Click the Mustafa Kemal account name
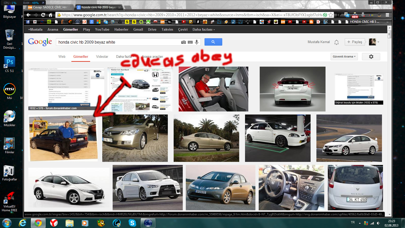Image resolution: width=405 pixels, height=228 pixels. [319, 42]
